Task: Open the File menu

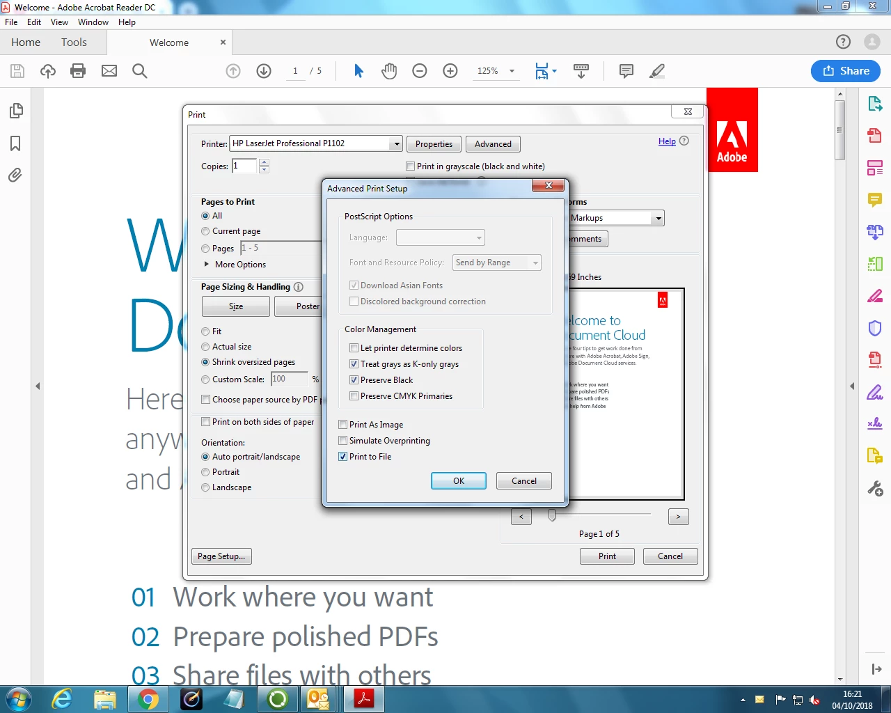Action: [x=11, y=22]
